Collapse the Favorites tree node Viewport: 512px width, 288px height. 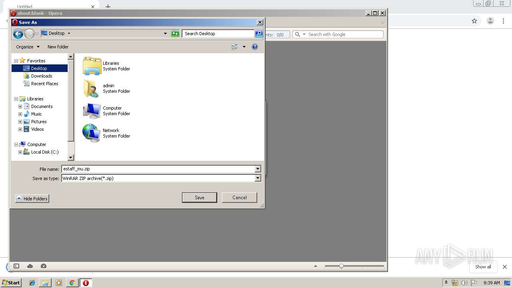(16, 61)
